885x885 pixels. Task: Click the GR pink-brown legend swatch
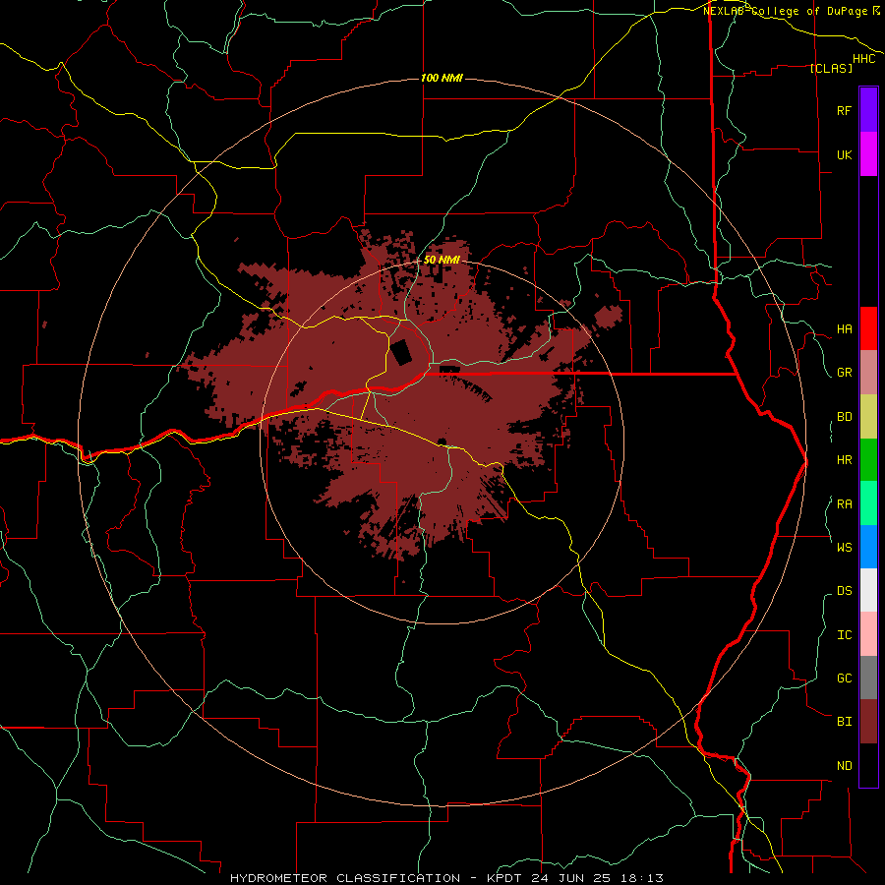tap(868, 373)
